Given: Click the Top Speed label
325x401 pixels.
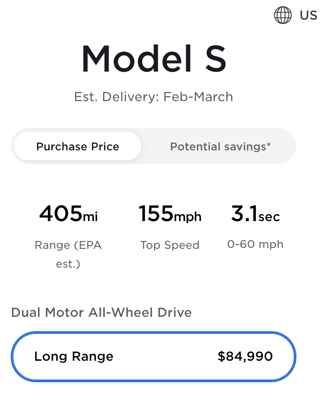Looking at the screenshot, I should pyautogui.click(x=170, y=245).
